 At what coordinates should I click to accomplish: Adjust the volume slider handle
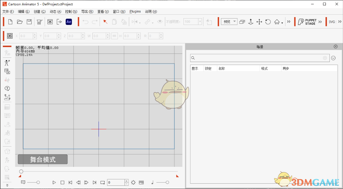click(x=167, y=182)
